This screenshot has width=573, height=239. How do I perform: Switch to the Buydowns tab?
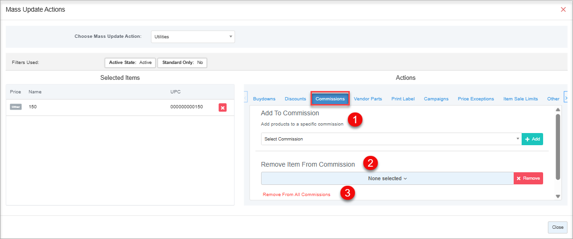264,99
